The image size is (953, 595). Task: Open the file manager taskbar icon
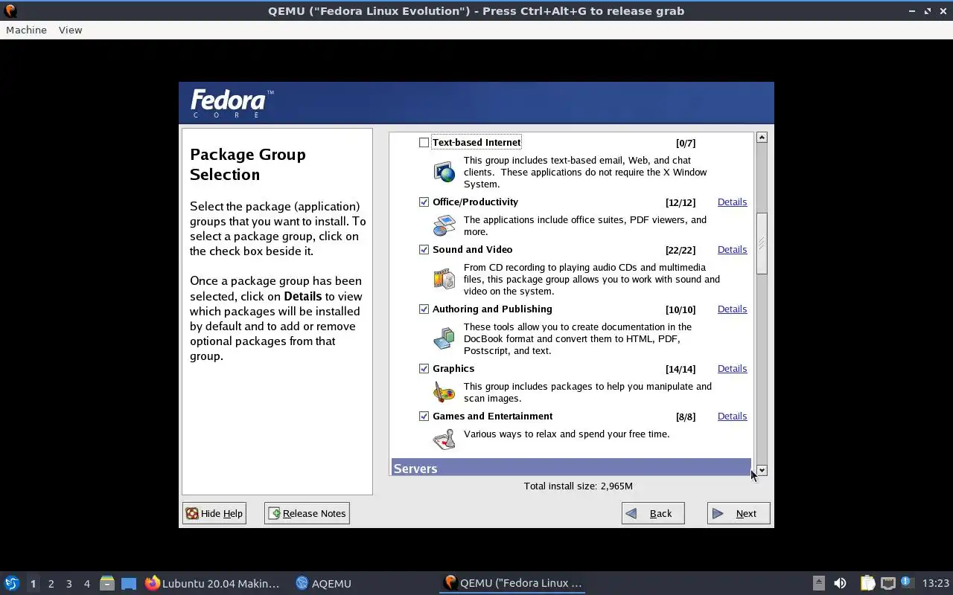107,583
